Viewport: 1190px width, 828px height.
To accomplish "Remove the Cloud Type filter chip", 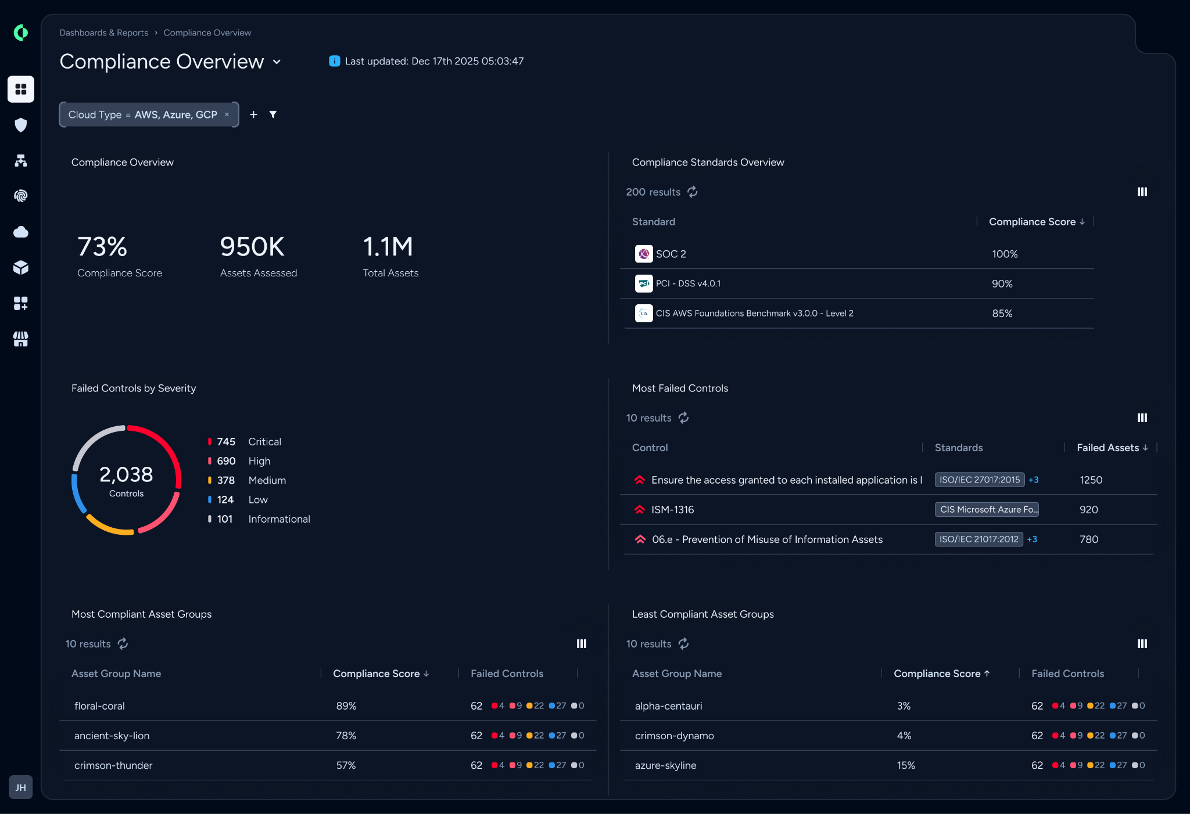I will [227, 114].
